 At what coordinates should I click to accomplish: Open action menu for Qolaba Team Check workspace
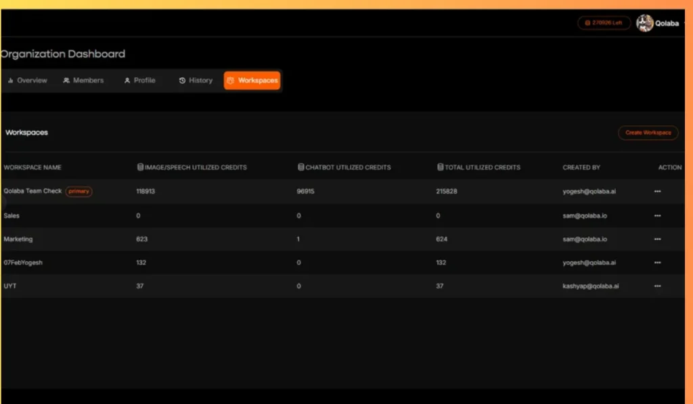pos(658,192)
